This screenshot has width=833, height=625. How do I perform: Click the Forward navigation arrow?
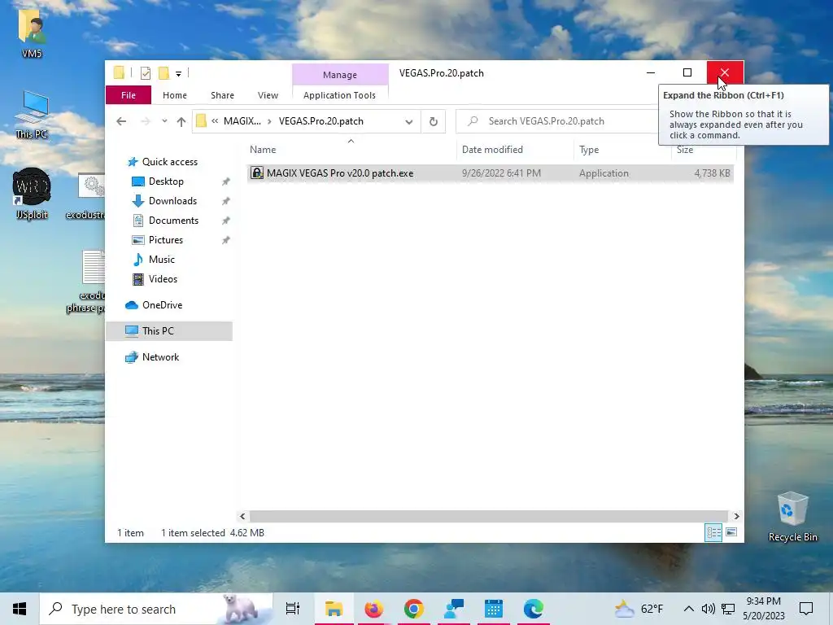(x=145, y=121)
